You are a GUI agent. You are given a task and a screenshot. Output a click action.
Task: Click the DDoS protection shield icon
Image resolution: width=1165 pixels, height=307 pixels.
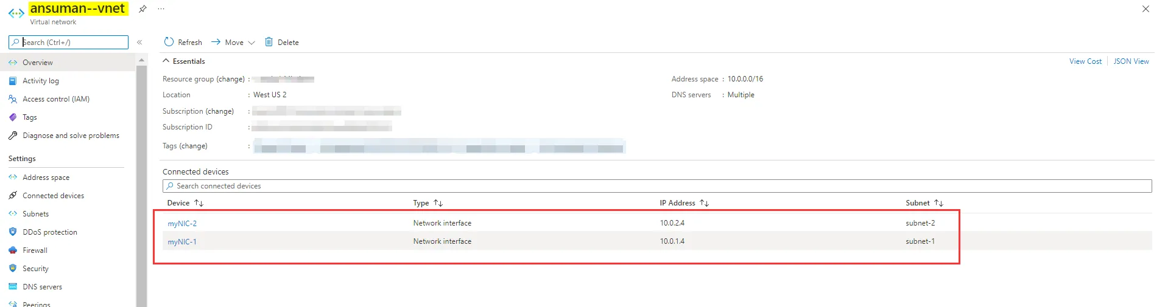point(13,232)
